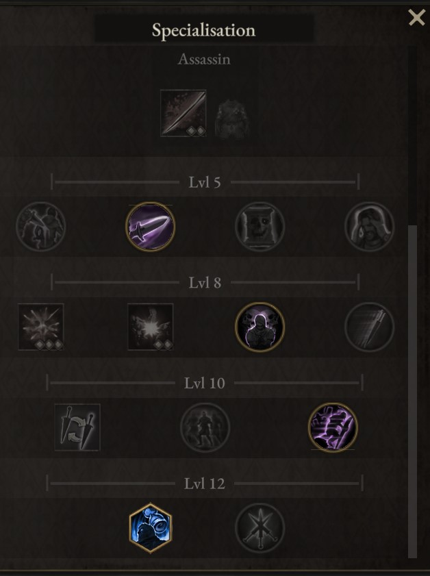Click the crowd of figures skill icon

pyautogui.click(x=205, y=427)
